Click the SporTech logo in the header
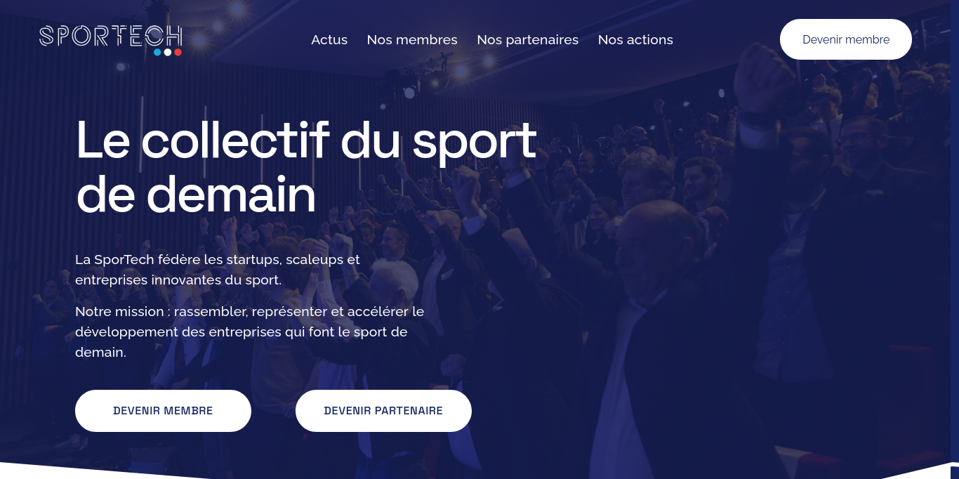The image size is (959, 479). pos(111,40)
